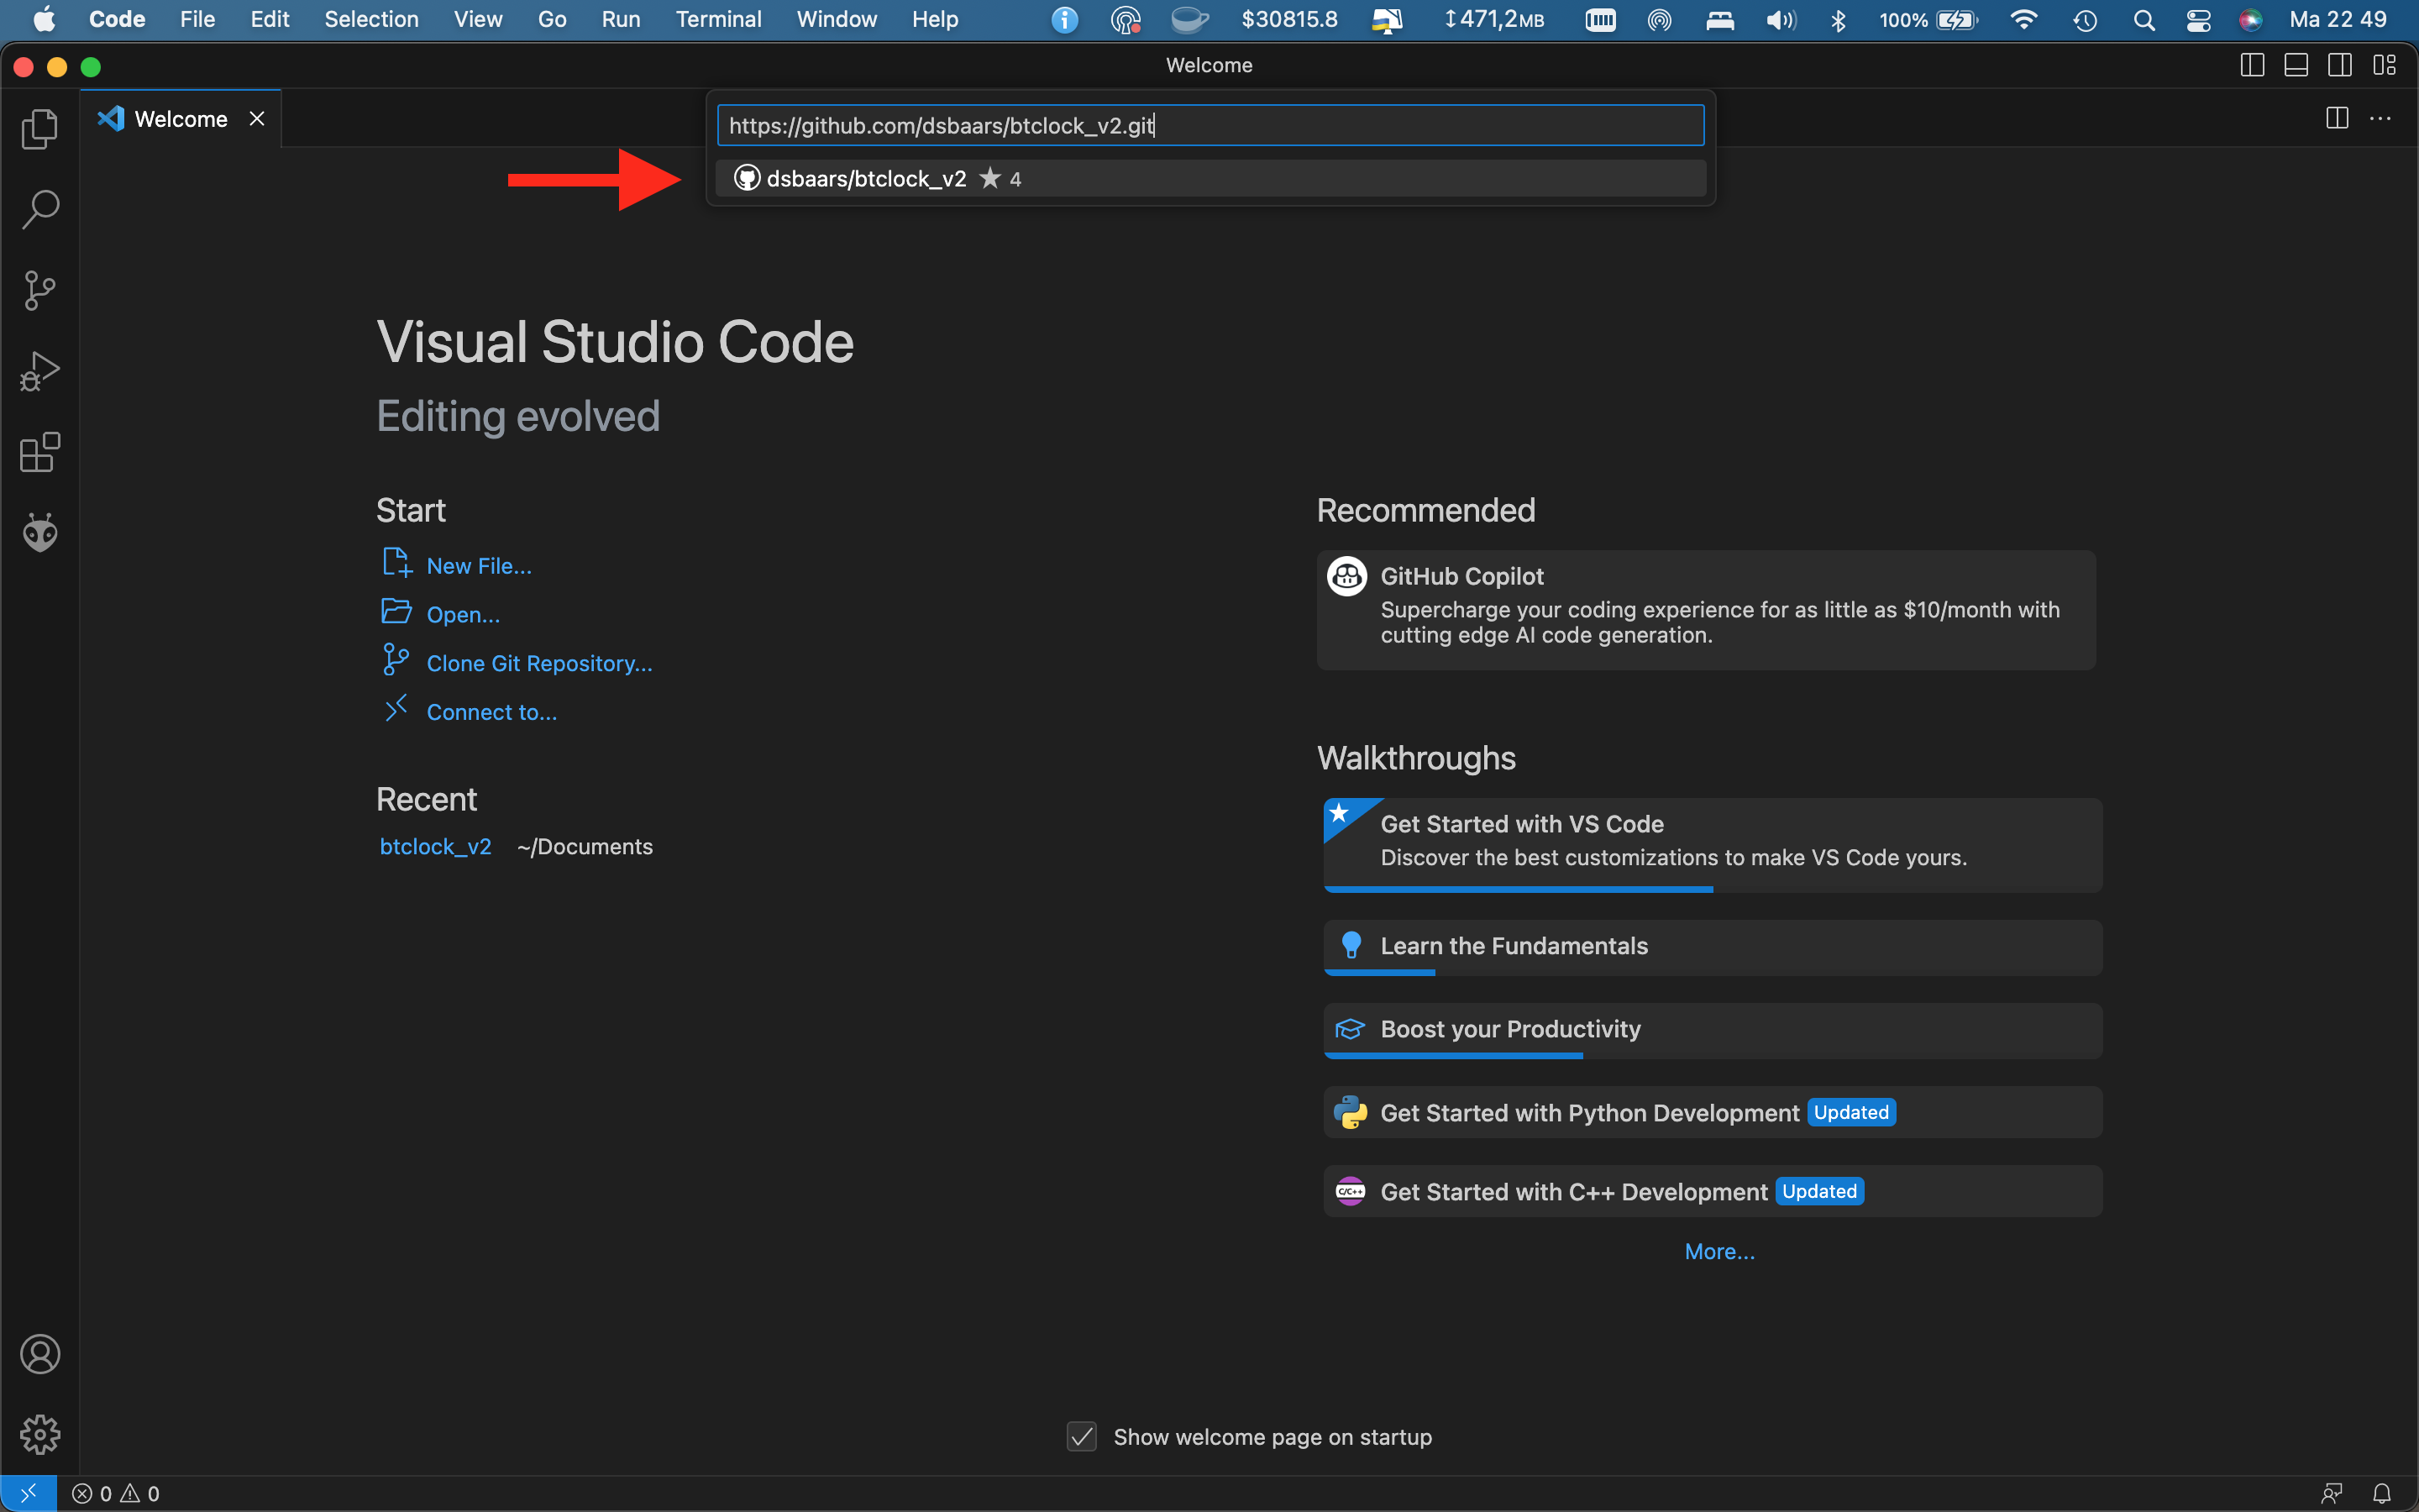Click the Open... link
The height and width of the screenshot is (1512, 2419).
(463, 614)
